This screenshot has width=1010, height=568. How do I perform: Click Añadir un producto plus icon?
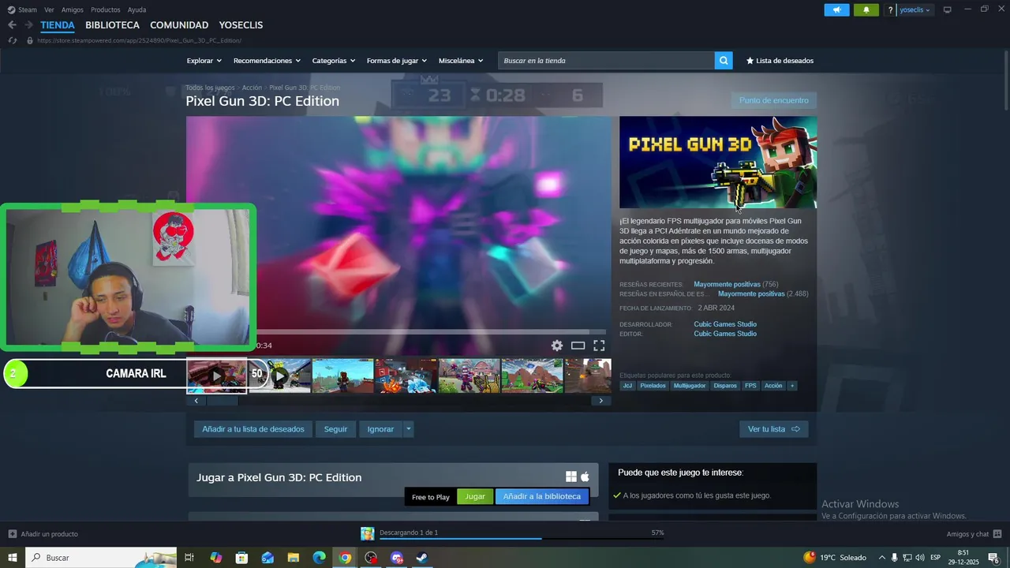(x=13, y=534)
